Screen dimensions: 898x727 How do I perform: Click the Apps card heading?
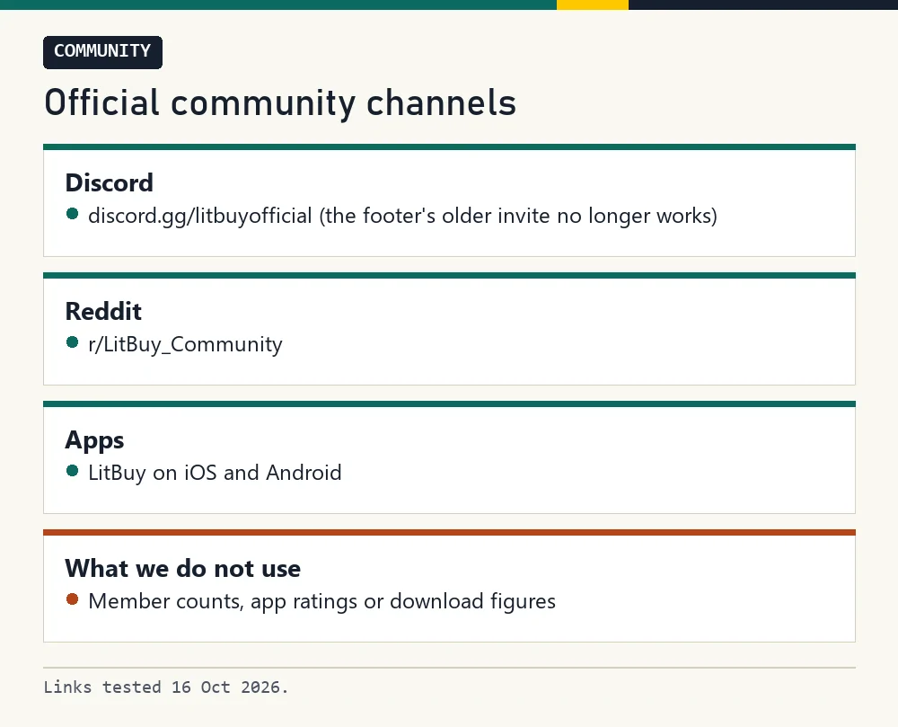94,440
